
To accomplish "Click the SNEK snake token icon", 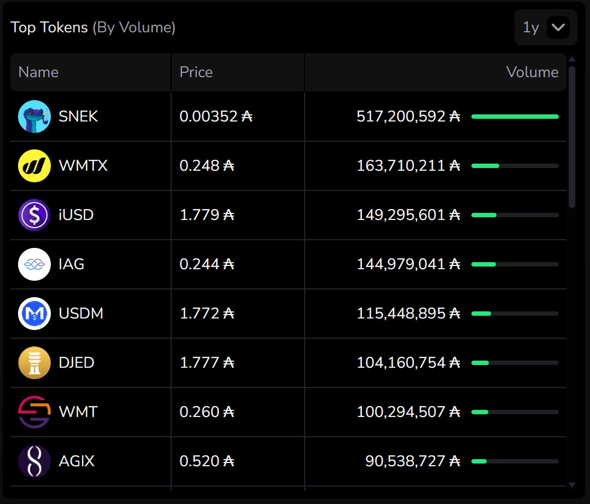I will [x=34, y=117].
